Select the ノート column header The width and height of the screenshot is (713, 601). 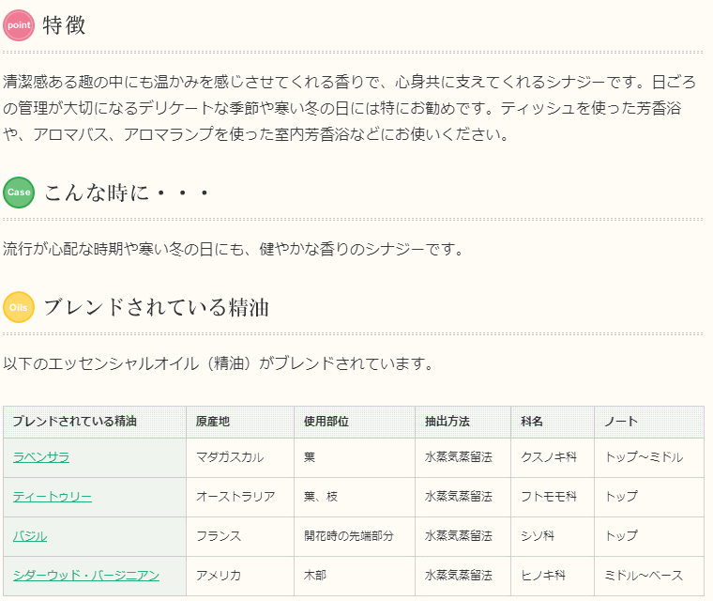649,422
